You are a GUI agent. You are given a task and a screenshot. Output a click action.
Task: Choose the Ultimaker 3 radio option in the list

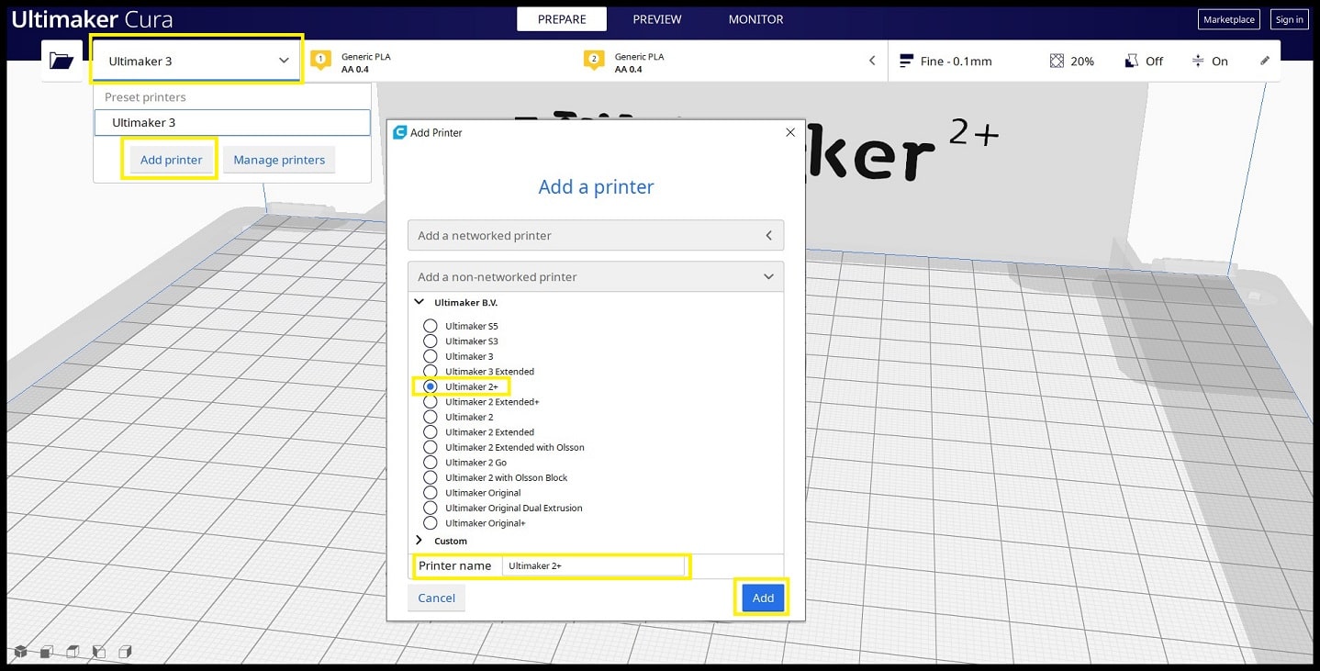pos(430,356)
